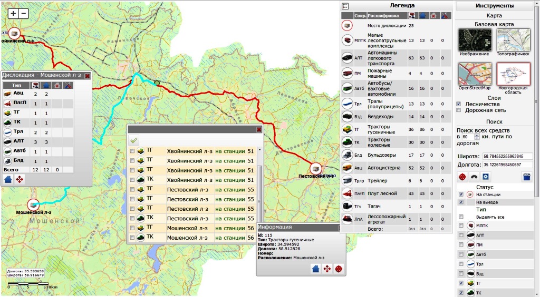Click the Трл row in Дислокация table
The width and height of the screenshot is (540, 297).
(x=38, y=132)
